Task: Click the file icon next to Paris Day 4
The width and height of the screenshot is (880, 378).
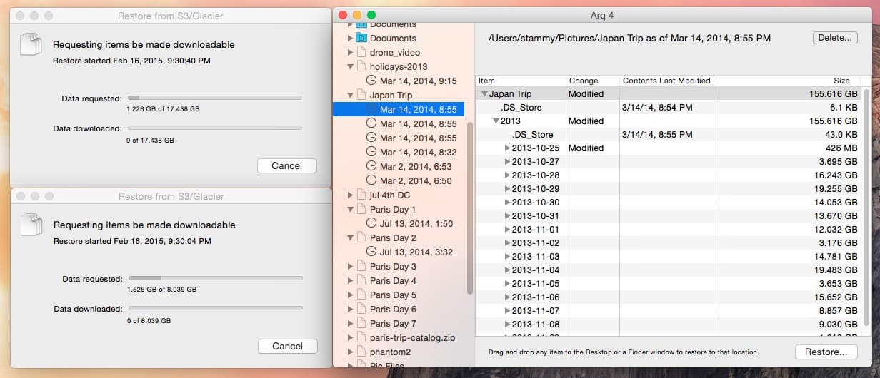Action: [x=361, y=280]
